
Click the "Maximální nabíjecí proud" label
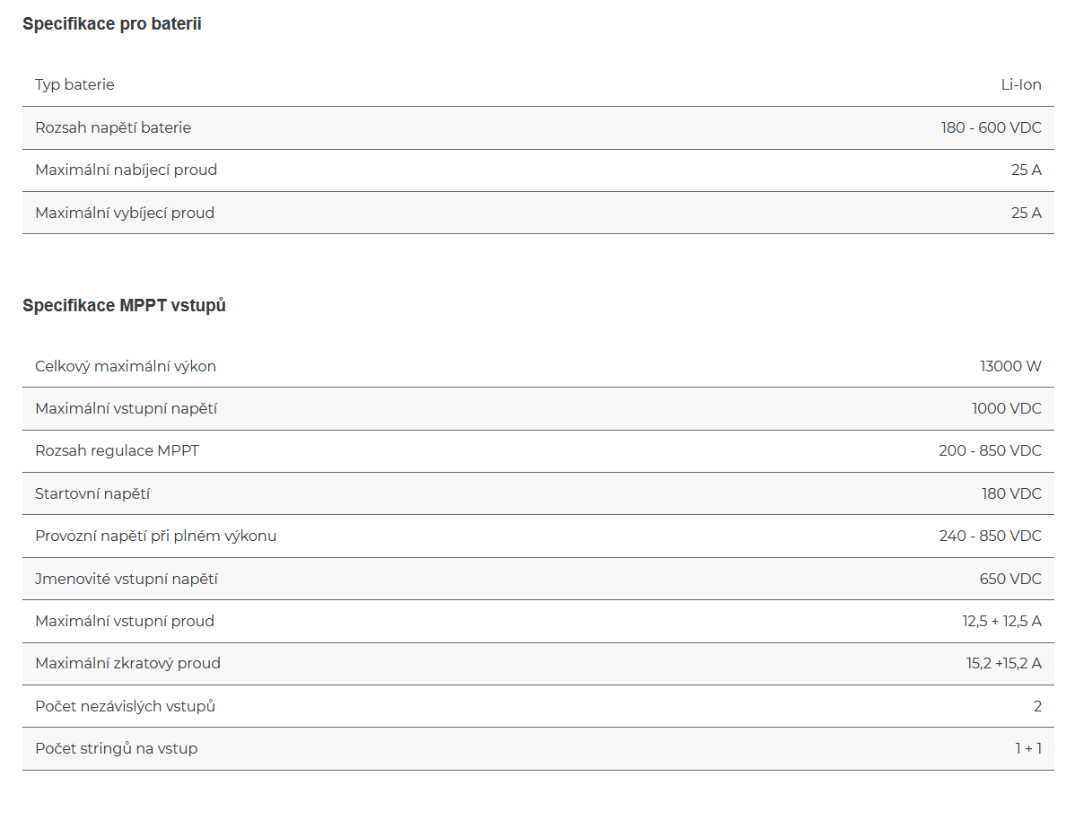(x=126, y=170)
